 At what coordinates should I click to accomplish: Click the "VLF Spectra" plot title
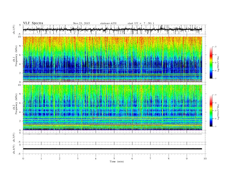33,23
